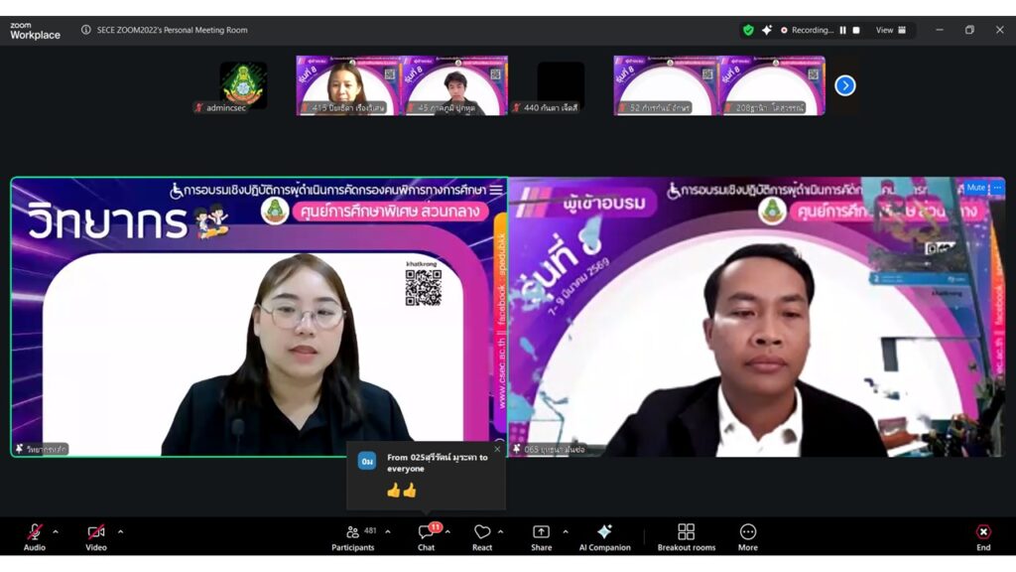Expand the audio options chevron

[x=56, y=531]
